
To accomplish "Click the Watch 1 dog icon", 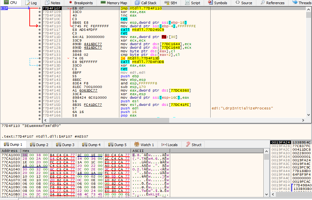I will pos(136,144).
